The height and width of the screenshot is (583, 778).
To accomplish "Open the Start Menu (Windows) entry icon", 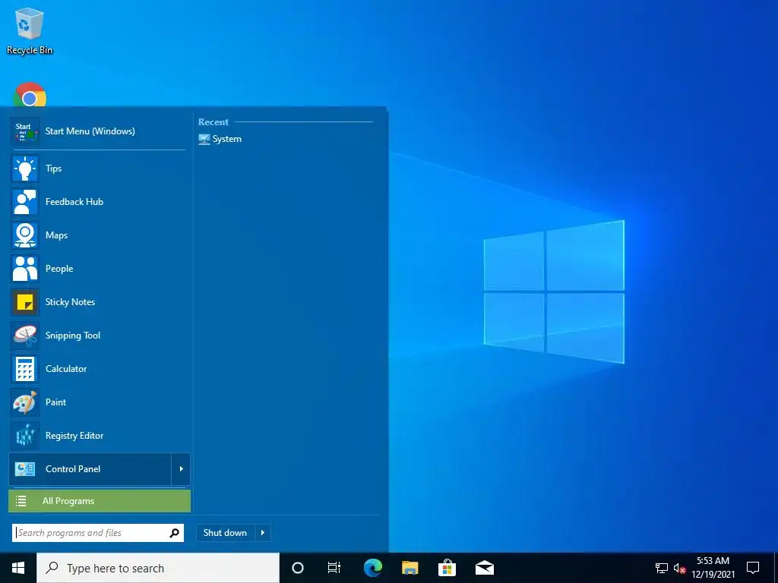I will 25,131.
